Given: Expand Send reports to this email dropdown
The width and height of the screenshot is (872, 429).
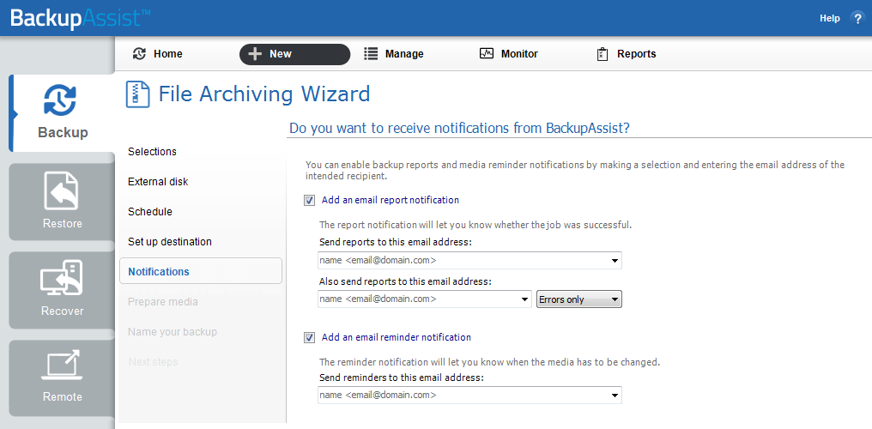Looking at the screenshot, I should pos(615,261).
